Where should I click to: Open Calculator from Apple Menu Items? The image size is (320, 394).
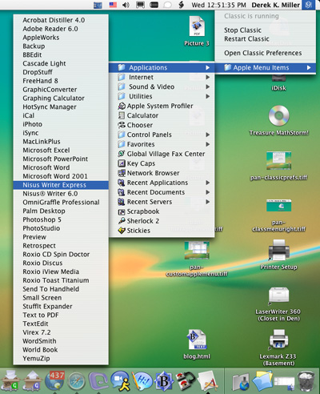coord(162,115)
